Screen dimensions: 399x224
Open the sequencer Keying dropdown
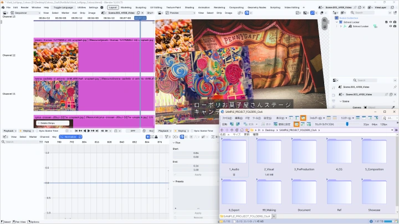pos(27,131)
